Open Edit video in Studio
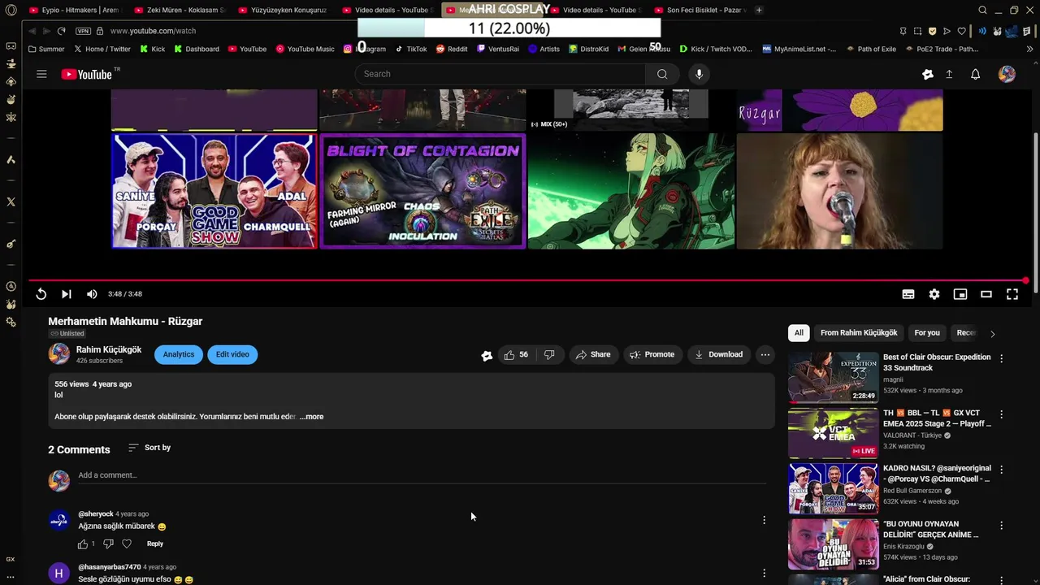The width and height of the screenshot is (1040, 585). click(232, 354)
